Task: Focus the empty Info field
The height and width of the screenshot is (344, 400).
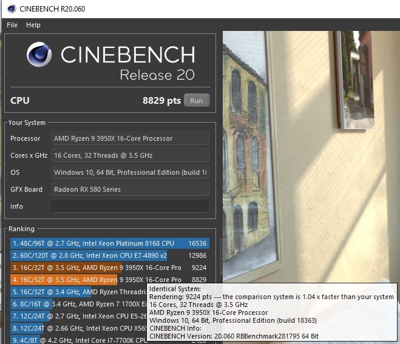Action: pyautogui.click(x=130, y=206)
